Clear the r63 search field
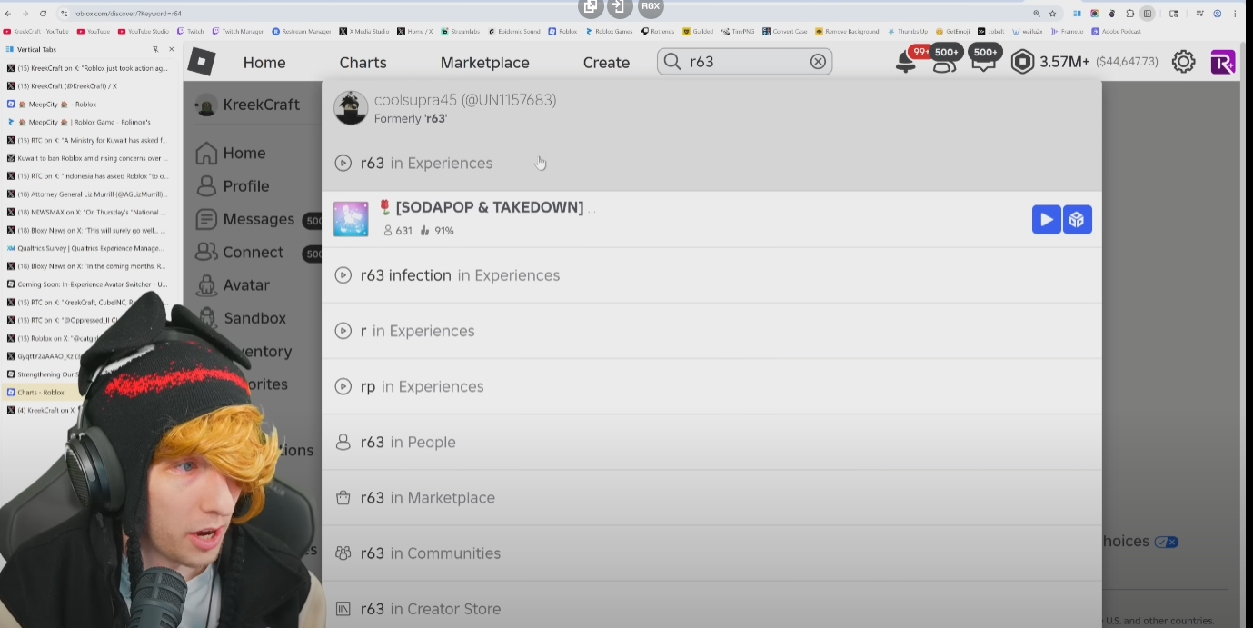The height and width of the screenshot is (628, 1253). click(818, 62)
